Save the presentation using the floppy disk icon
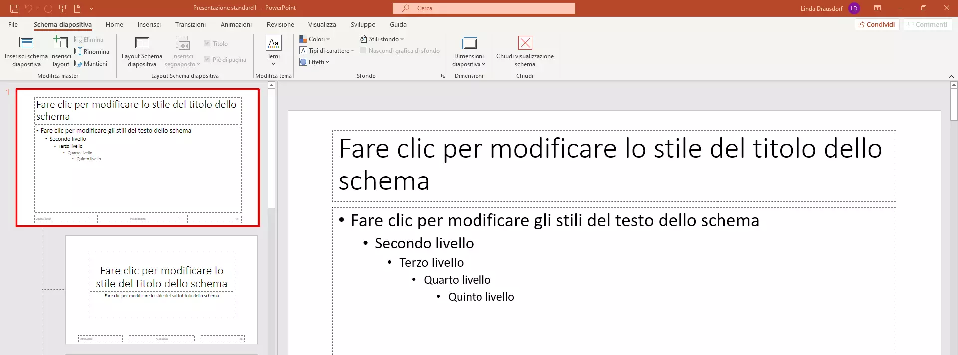Screen dimensions: 958x355 coord(14,8)
